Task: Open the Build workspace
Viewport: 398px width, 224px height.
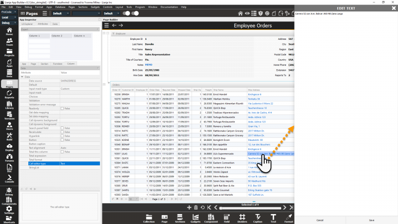Action: click(x=9, y=136)
